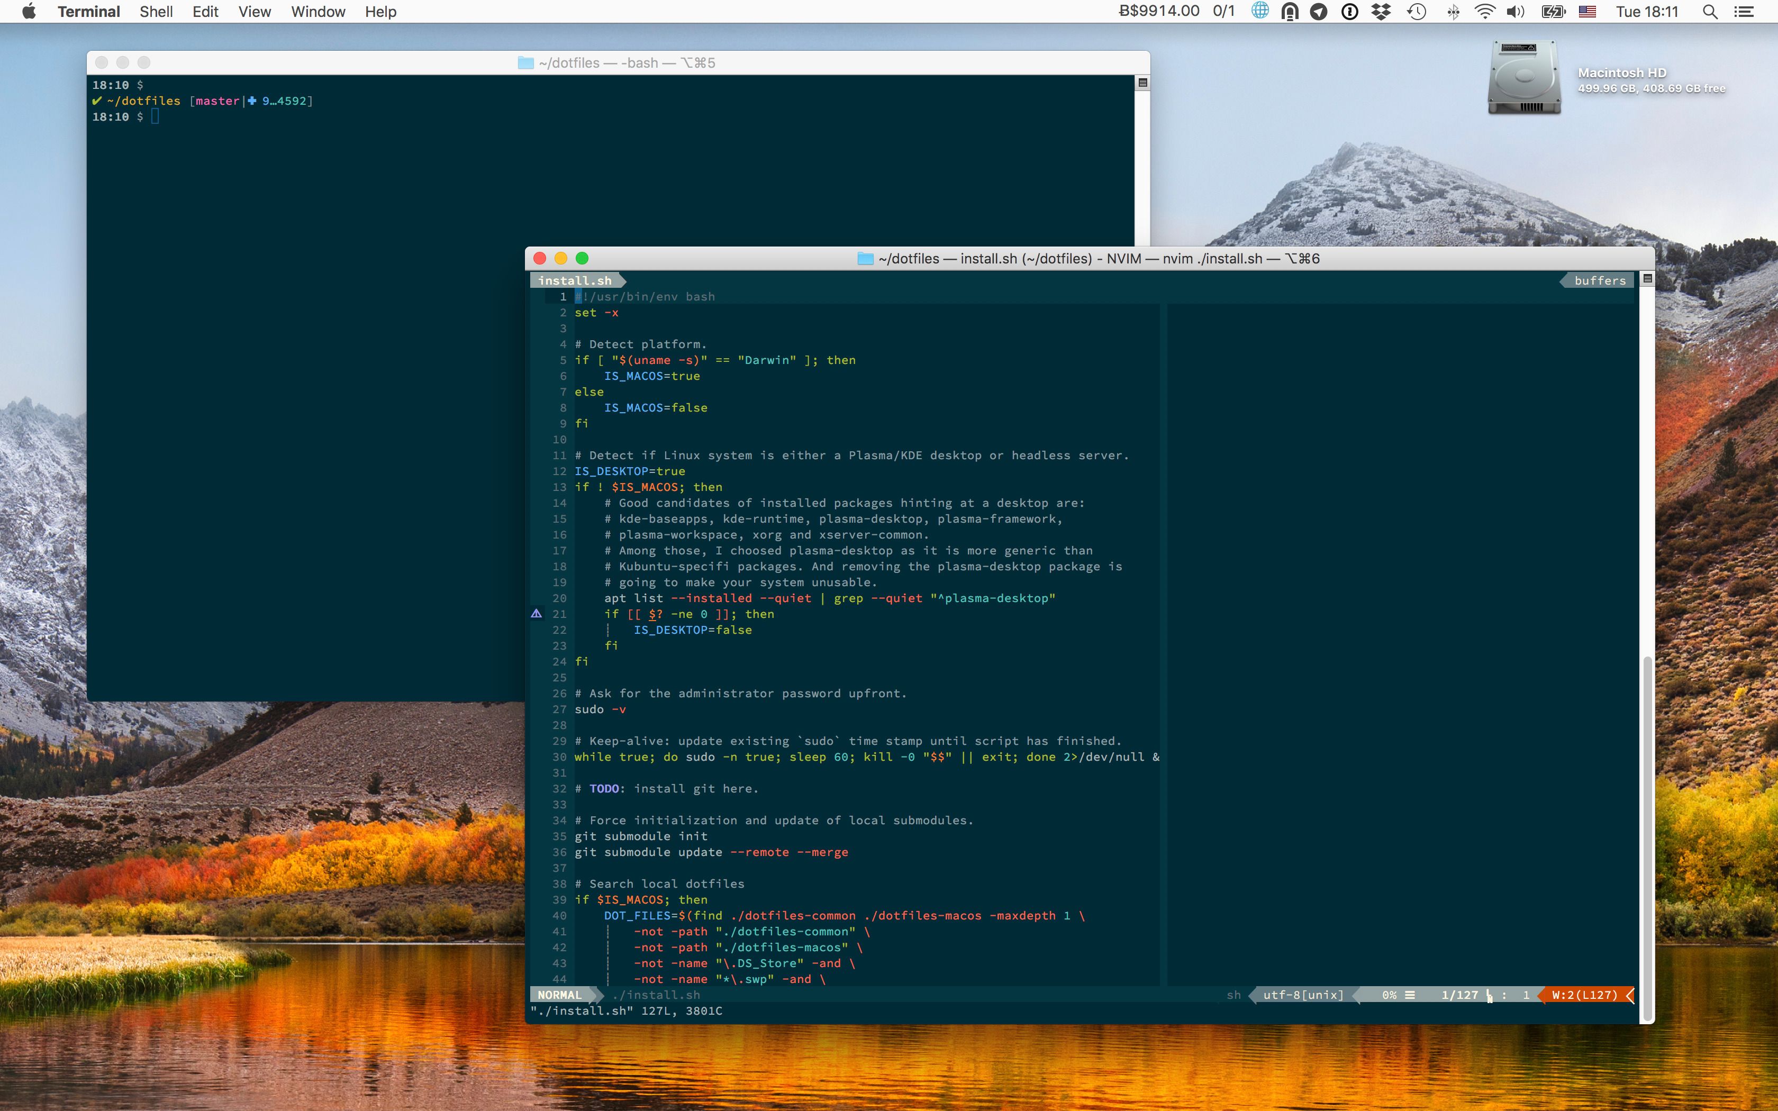1778x1111 pixels.
Task: Click the DOT_FILES=$(find line 40
Action: [844, 916]
